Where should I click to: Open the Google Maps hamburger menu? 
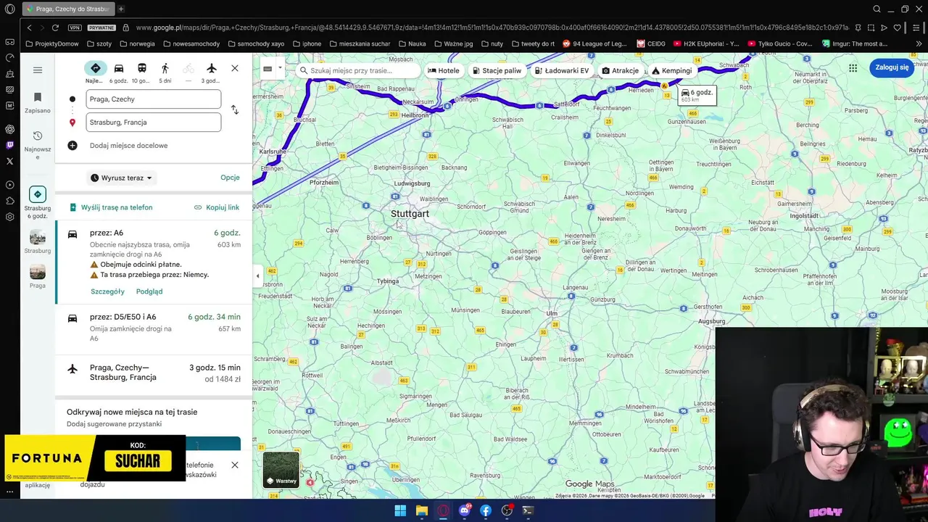tap(38, 70)
